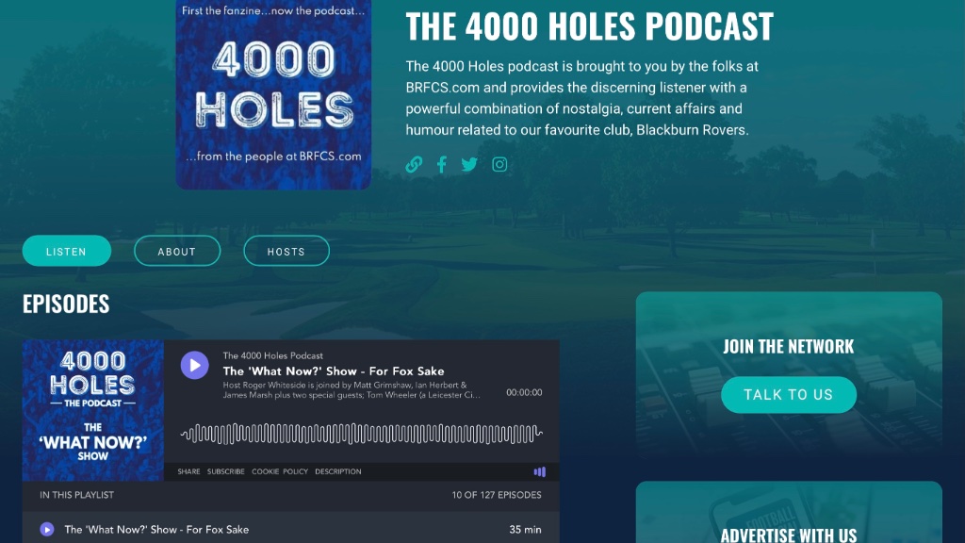Click the purple audio bars icon in player
This screenshot has height=543, width=965.
(540, 471)
